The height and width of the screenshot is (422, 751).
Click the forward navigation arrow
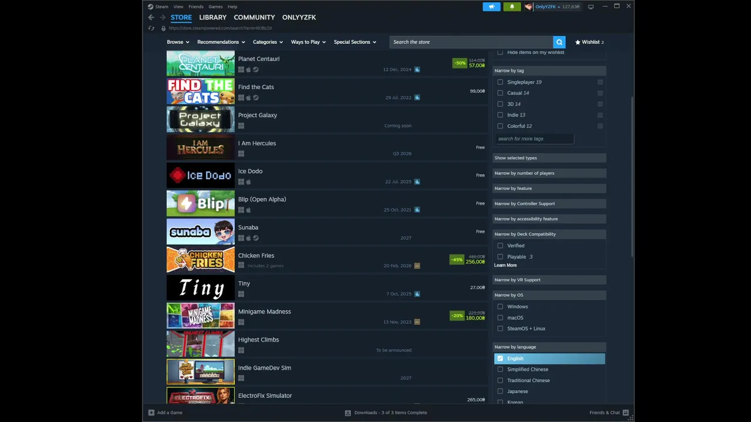click(x=163, y=18)
